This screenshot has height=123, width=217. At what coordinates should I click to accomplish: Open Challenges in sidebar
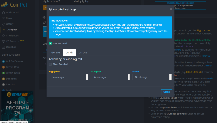[x=12, y=35]
